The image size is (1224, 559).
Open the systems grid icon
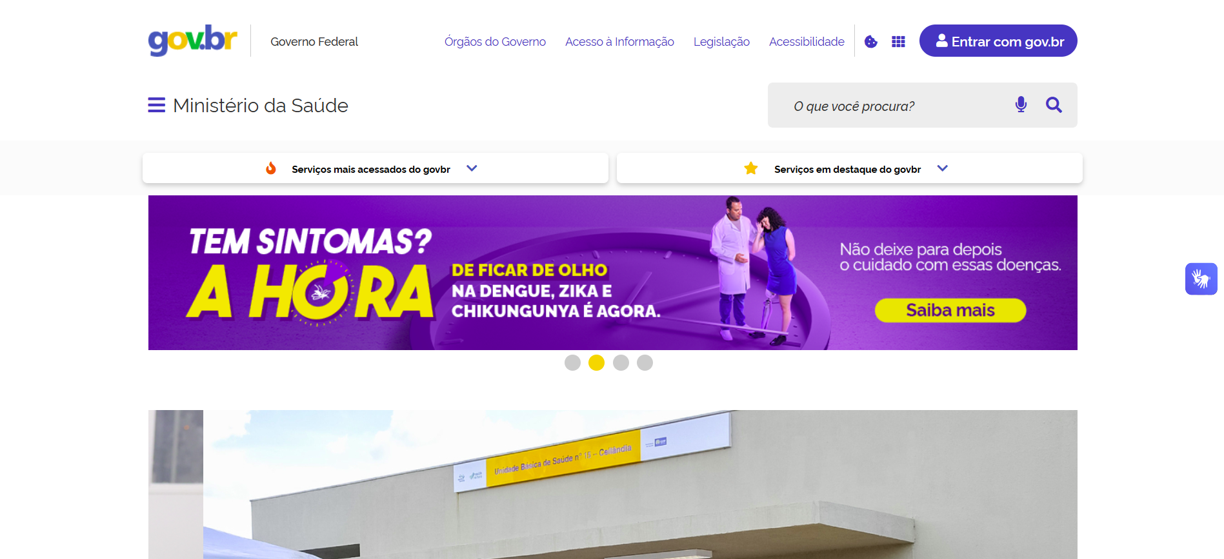point(898,41)
